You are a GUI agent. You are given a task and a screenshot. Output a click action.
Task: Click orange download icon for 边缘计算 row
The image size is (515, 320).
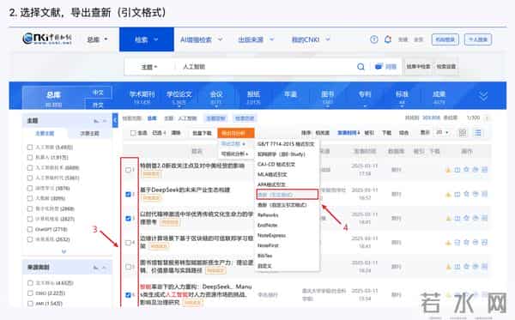click(x=448, y=243)
